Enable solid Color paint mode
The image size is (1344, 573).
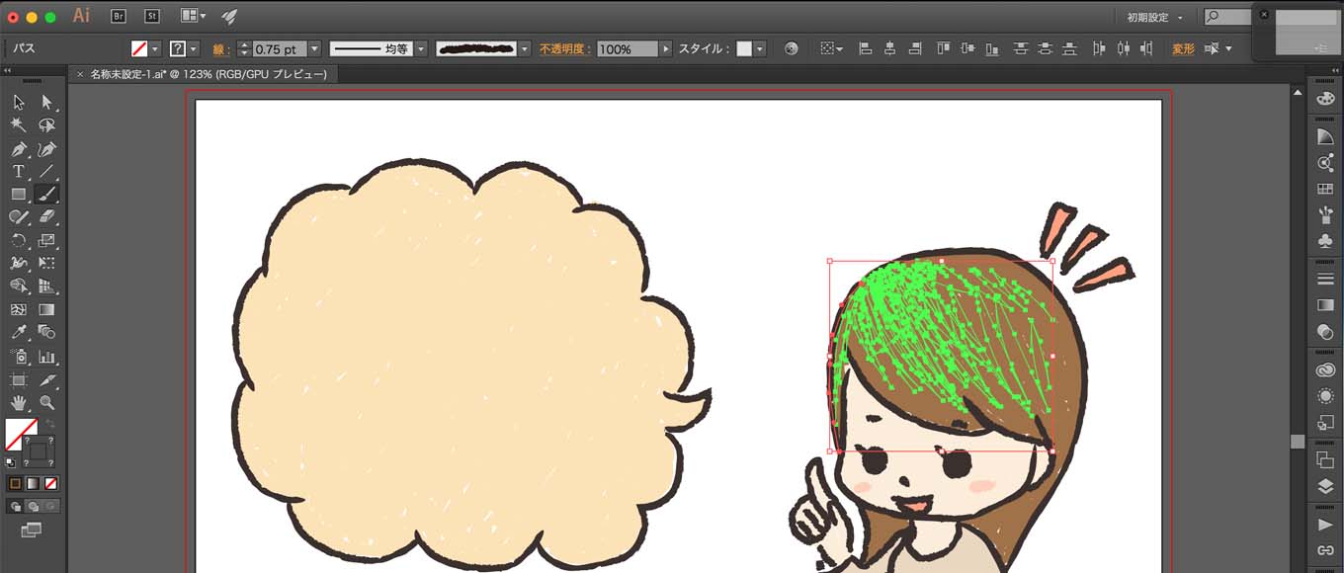[15, 484]
